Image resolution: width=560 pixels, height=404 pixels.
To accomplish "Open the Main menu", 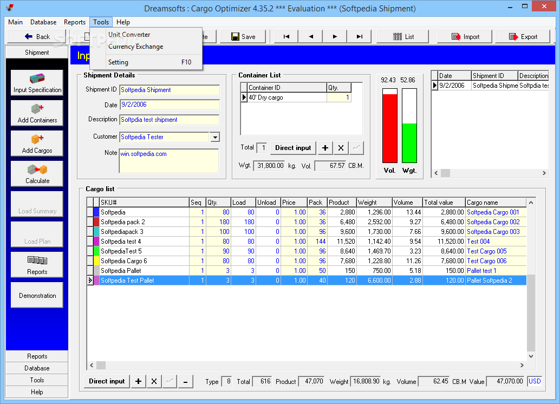I will point(15,22).
